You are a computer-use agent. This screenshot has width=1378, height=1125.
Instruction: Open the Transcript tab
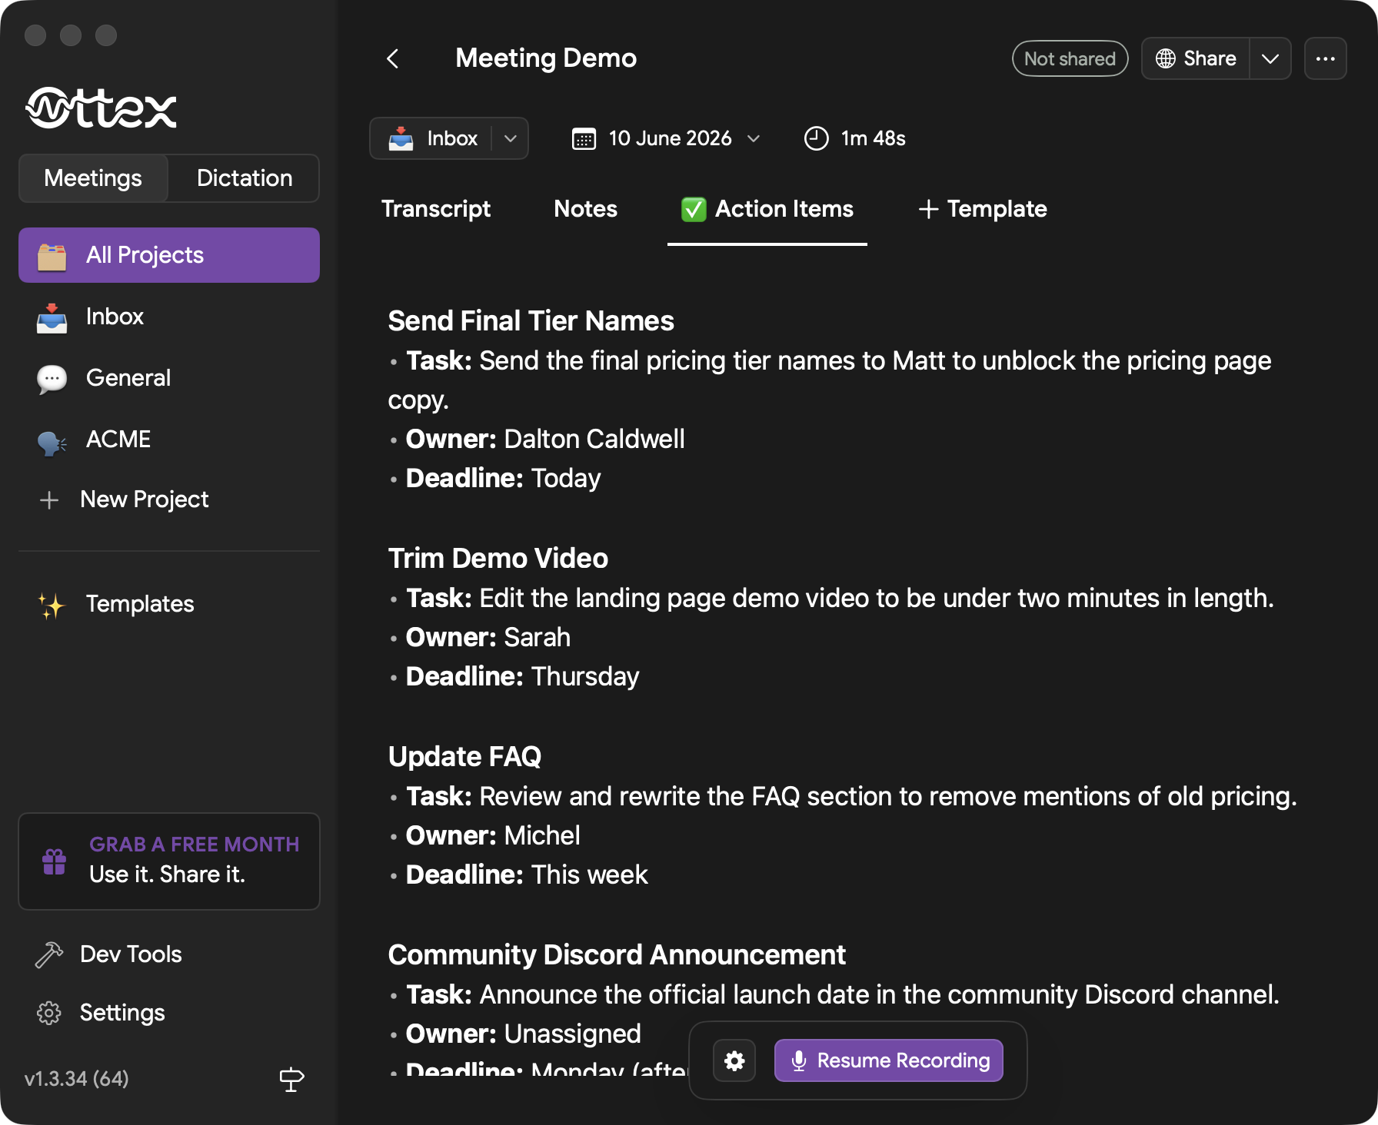[x=436, y=209]
